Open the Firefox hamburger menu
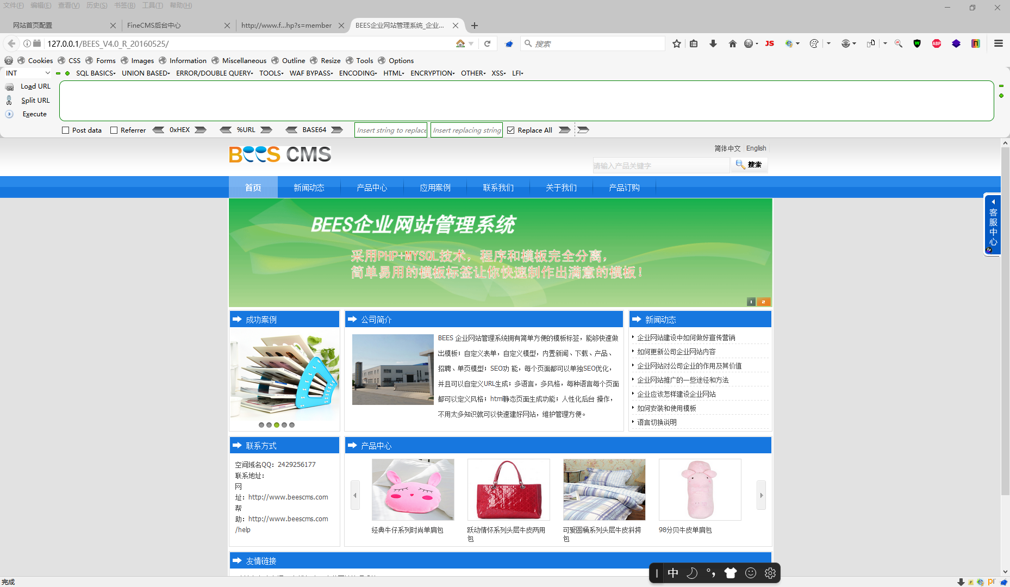The width and height of the screenshot is (1010, 587). click(999, 43)
